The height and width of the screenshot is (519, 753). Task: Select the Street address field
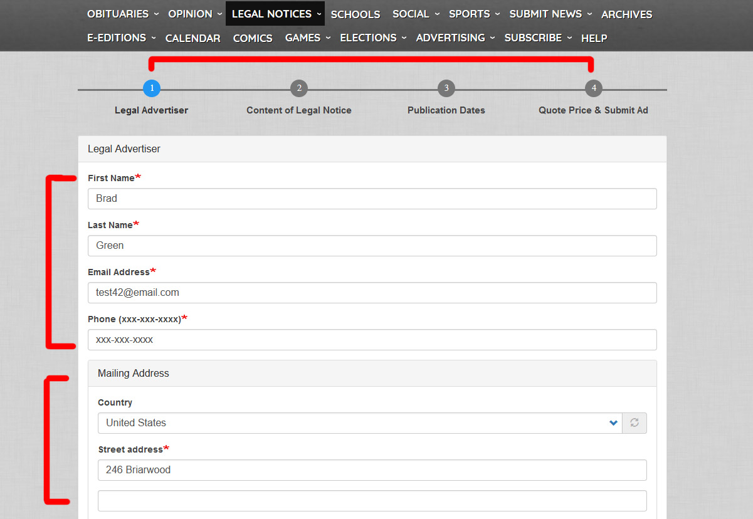pyautogui.click(x=372, y=470)
